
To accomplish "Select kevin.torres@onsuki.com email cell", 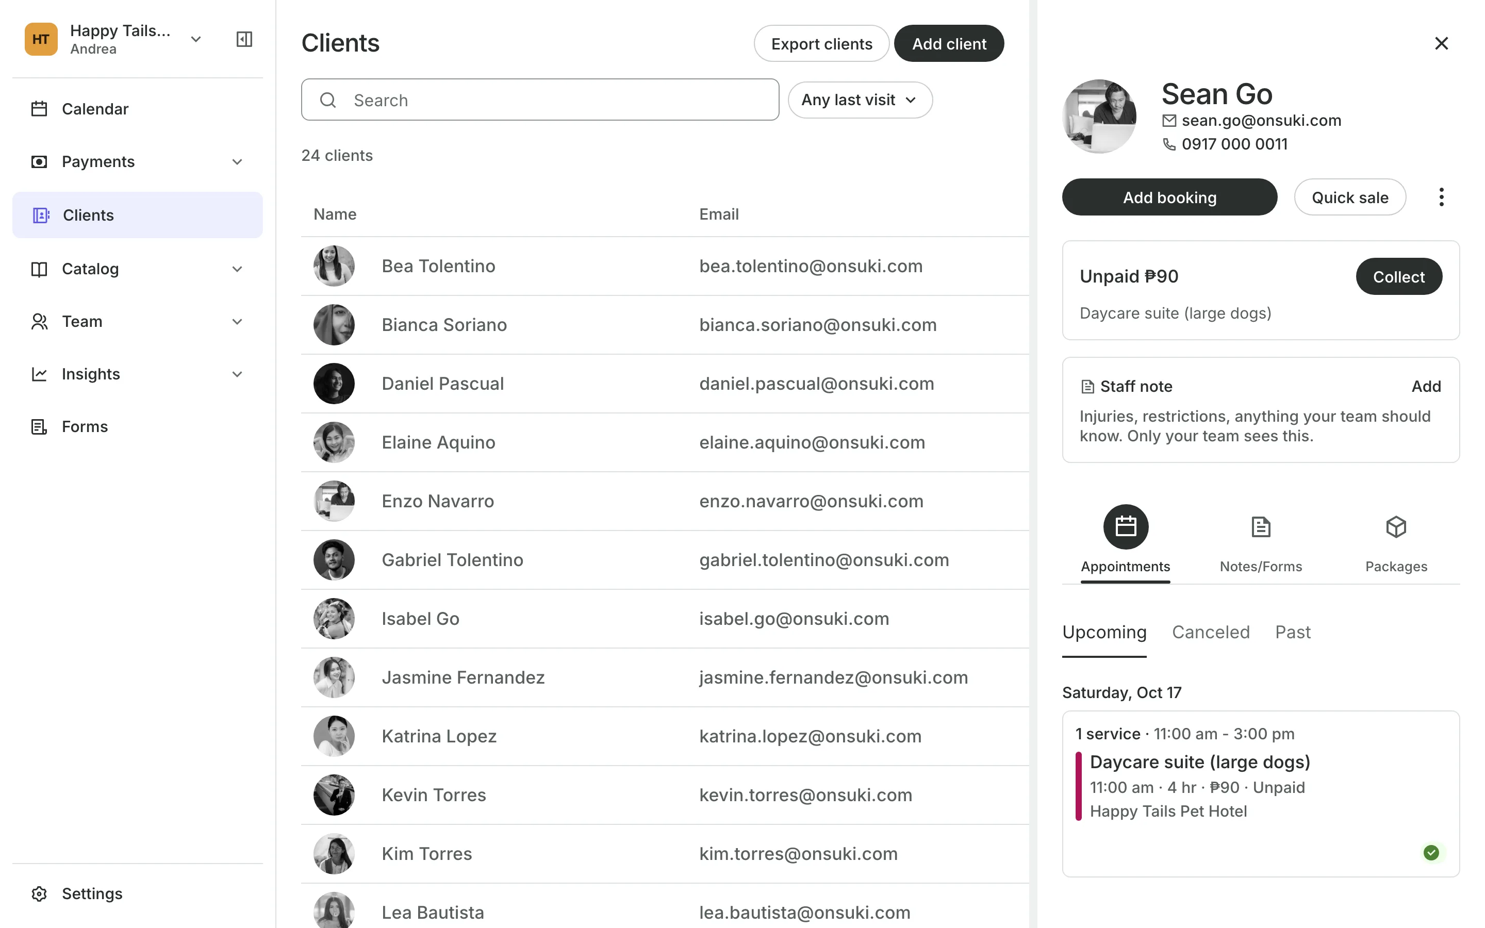I will tap(806, 795).
